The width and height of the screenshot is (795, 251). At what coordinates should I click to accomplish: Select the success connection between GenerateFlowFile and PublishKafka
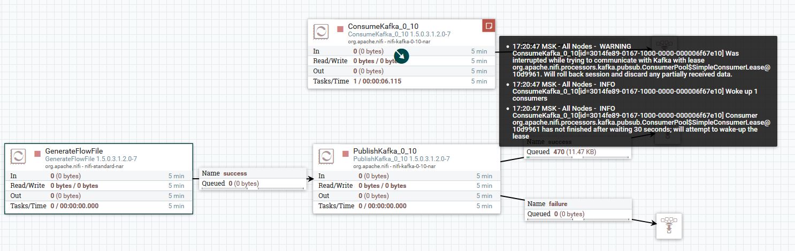coord(253,179)
